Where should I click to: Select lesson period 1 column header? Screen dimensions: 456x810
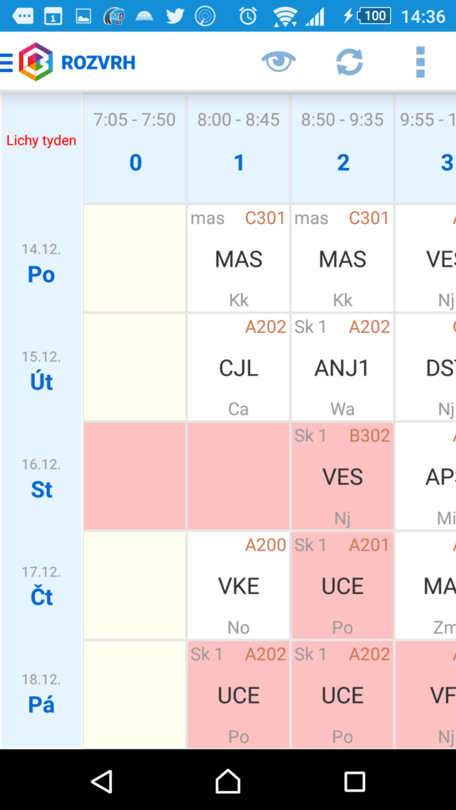tap(238, 148)
